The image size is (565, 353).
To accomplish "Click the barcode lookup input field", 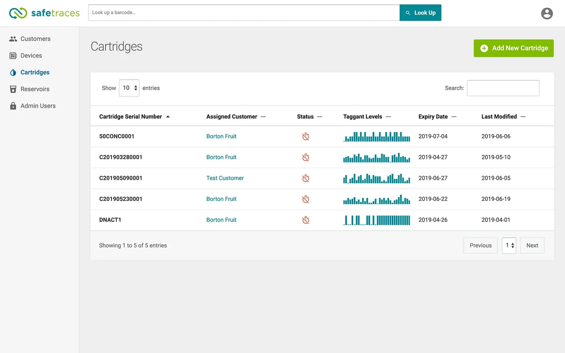I will point(244,13).
